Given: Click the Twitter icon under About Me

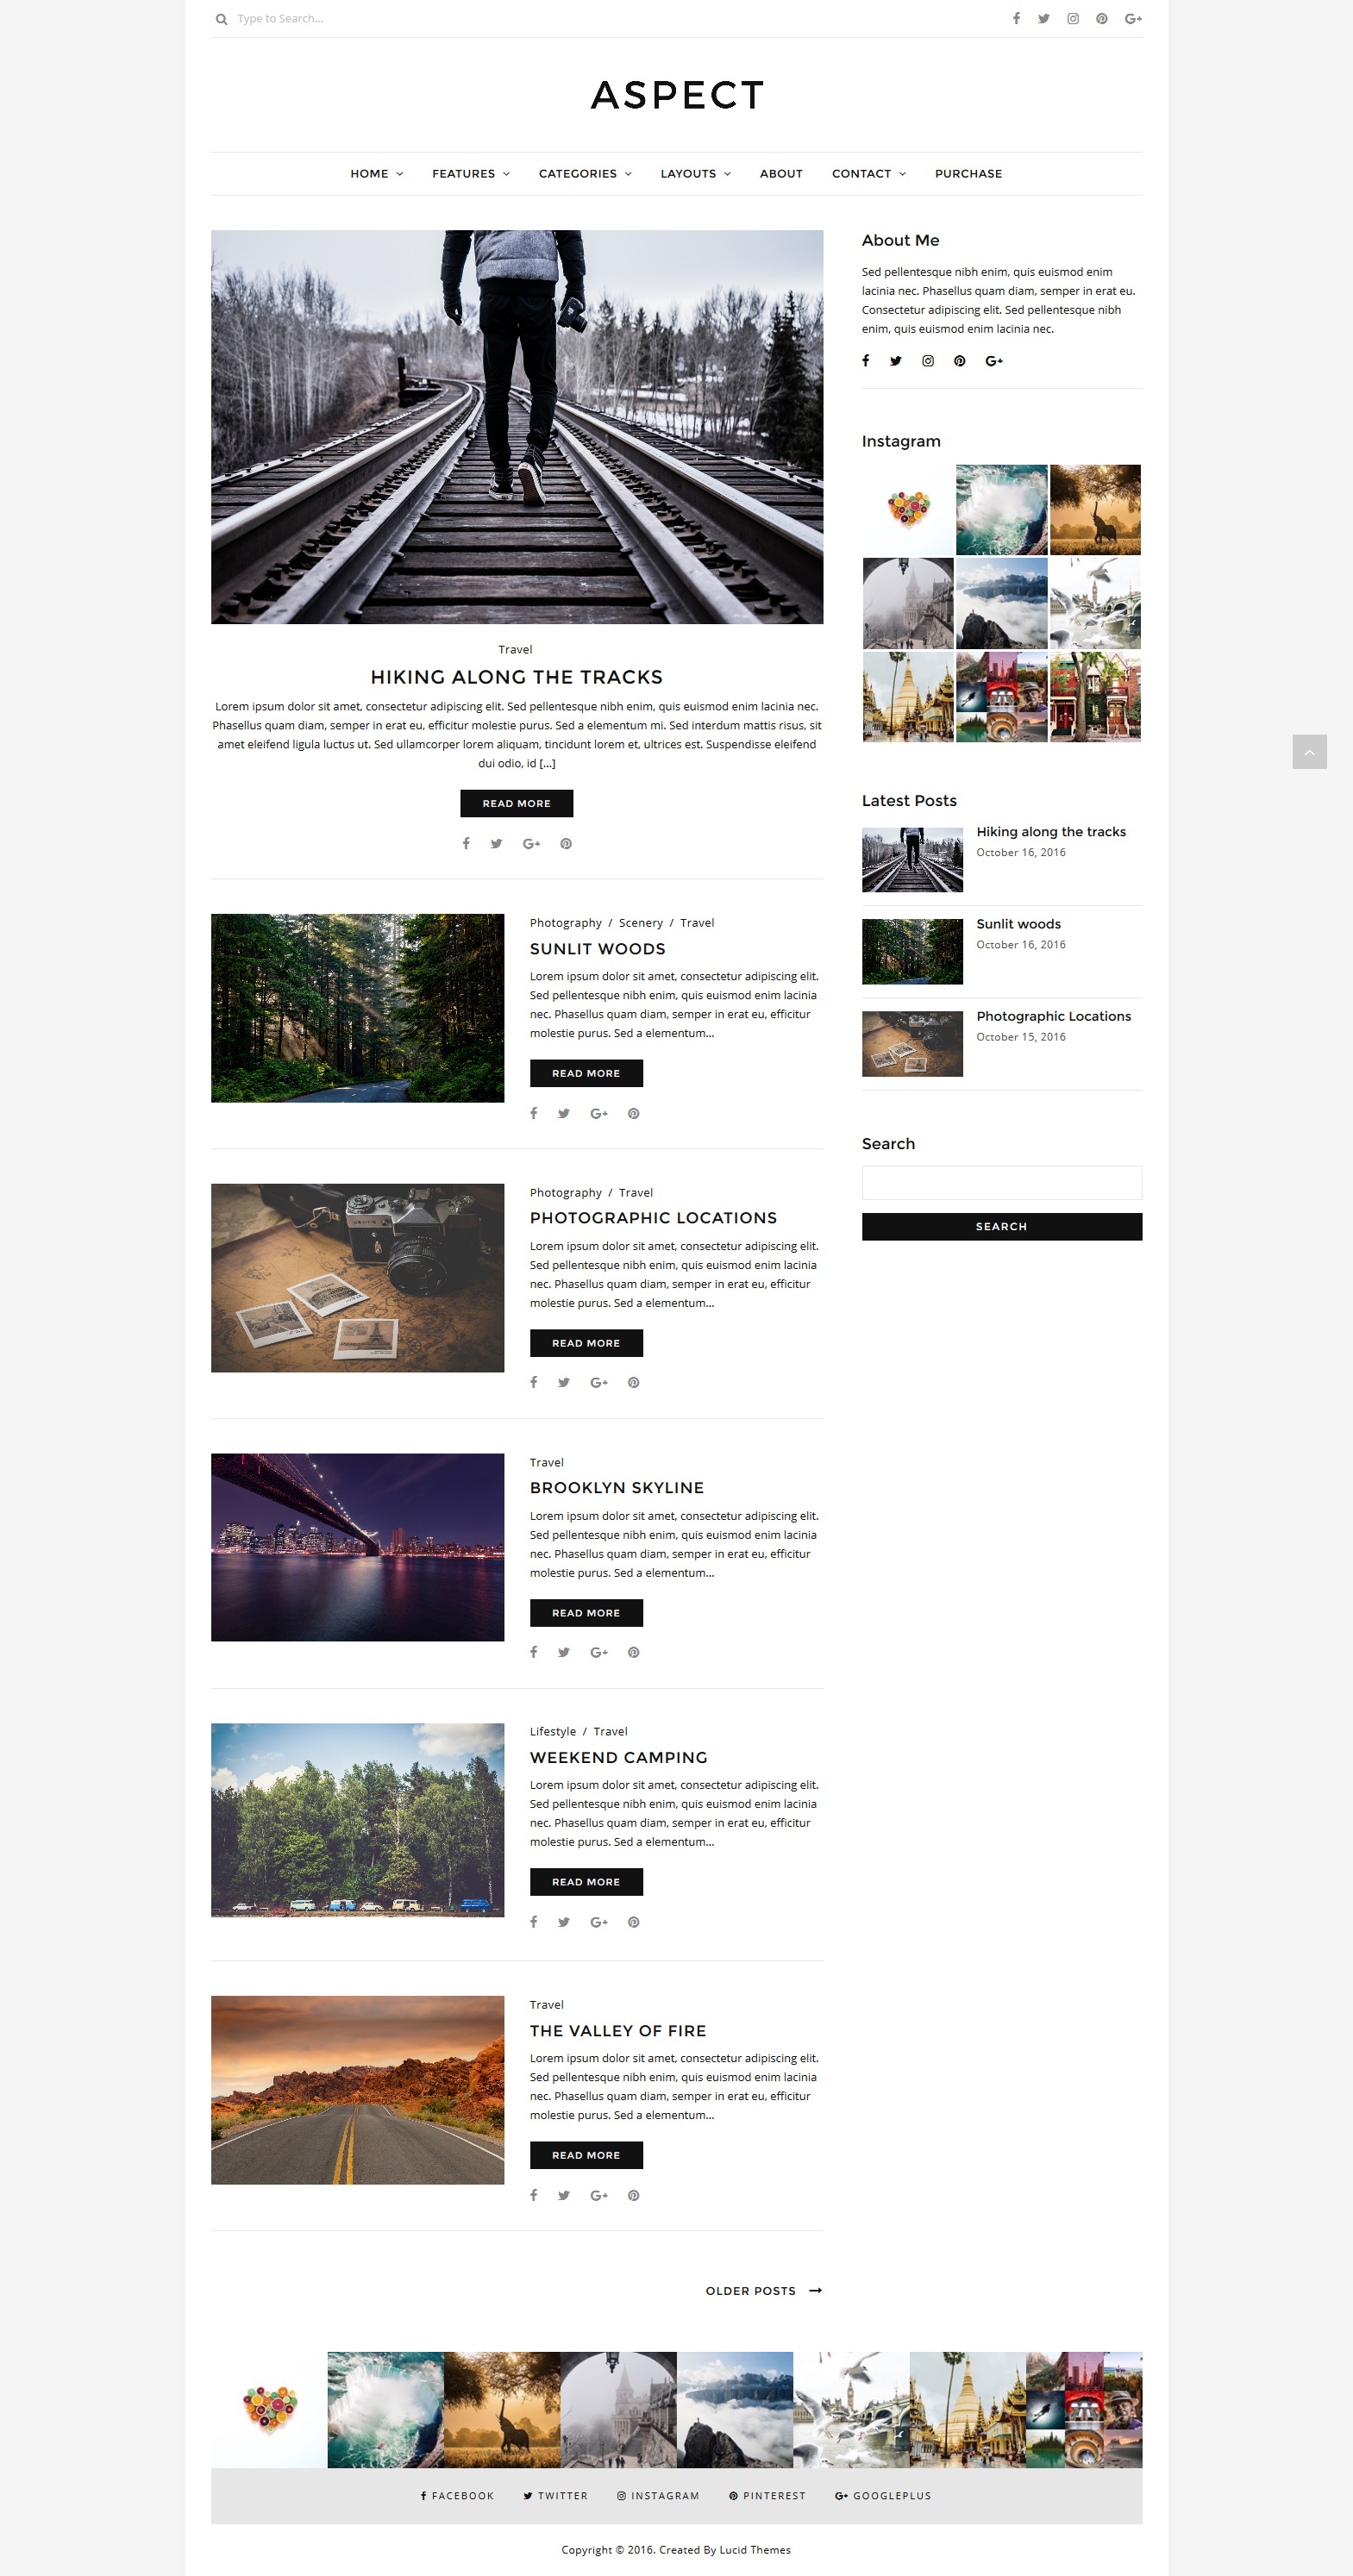Looking at the screenshot, I should point(896,361).
